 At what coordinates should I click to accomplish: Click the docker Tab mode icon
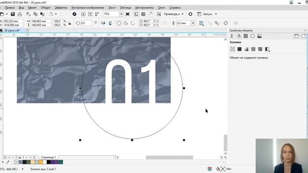point(304,36)
